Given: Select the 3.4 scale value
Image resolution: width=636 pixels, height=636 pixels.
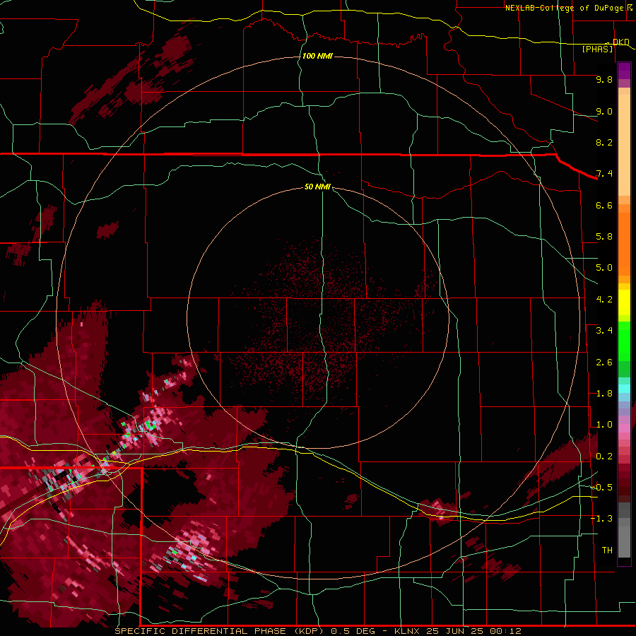Looking at the screenshot, I should [604, 331].
